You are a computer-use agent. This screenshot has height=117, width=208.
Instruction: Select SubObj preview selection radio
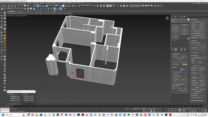(x=177, y=88)
